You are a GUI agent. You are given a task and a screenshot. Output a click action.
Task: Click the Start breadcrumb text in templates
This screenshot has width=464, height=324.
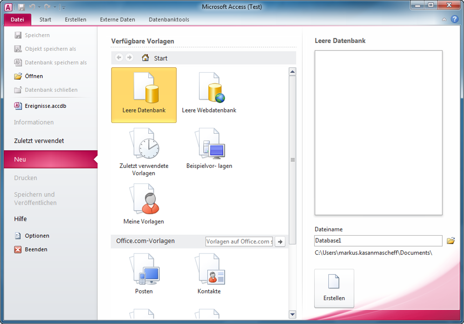(161, 58)
